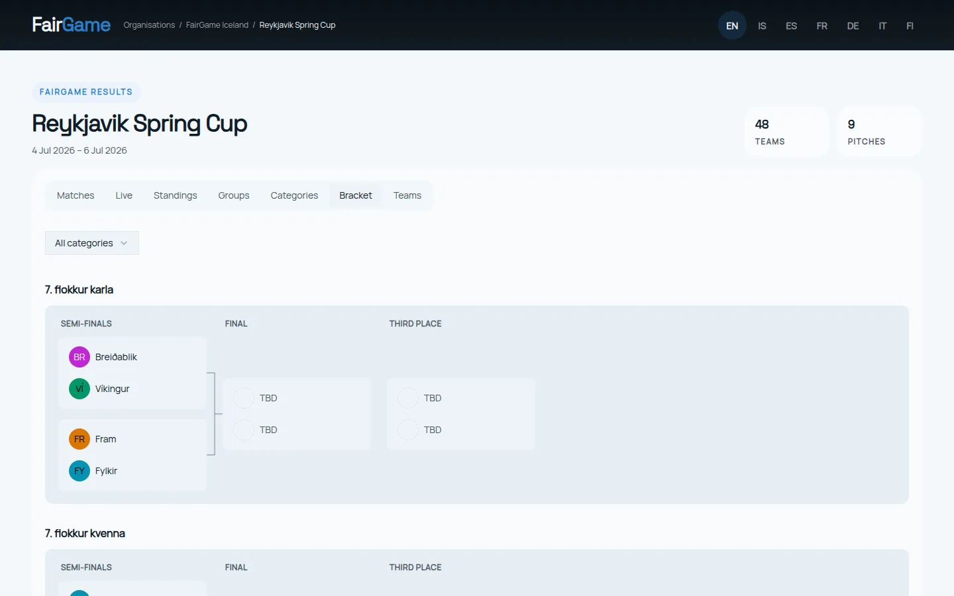The image size is (954, 596).
Task: Click Fylkir FY team badge
Action: (79, 471)
